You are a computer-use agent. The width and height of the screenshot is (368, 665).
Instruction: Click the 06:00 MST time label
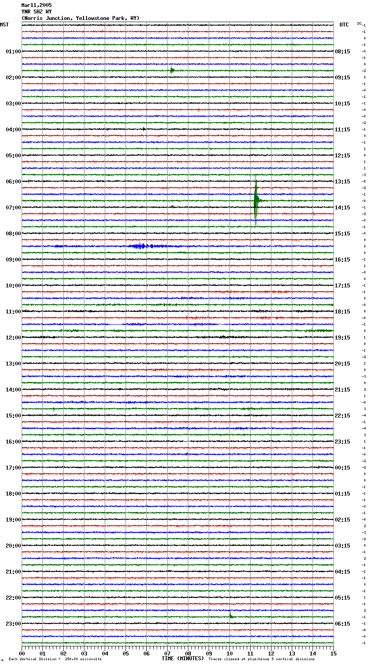click(13, 182)
